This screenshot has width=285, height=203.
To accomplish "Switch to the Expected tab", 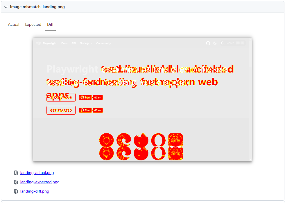I will pyautogui.click(x=33, y=24).
